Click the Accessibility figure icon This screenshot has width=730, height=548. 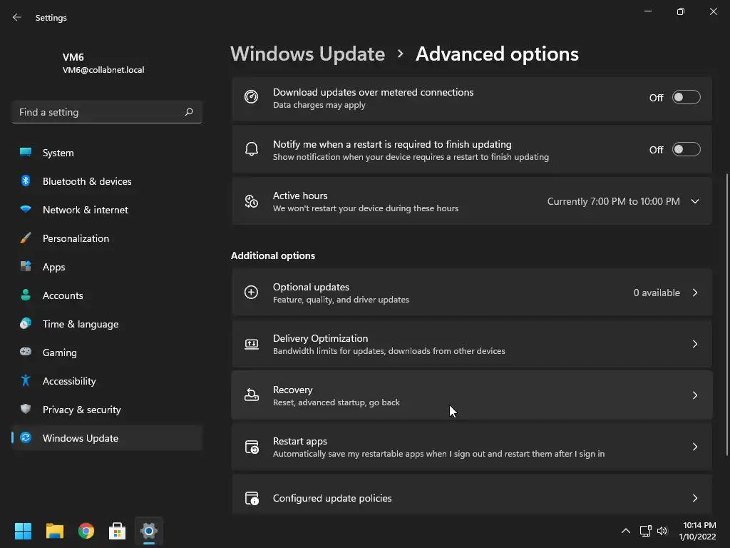[26, 381]
